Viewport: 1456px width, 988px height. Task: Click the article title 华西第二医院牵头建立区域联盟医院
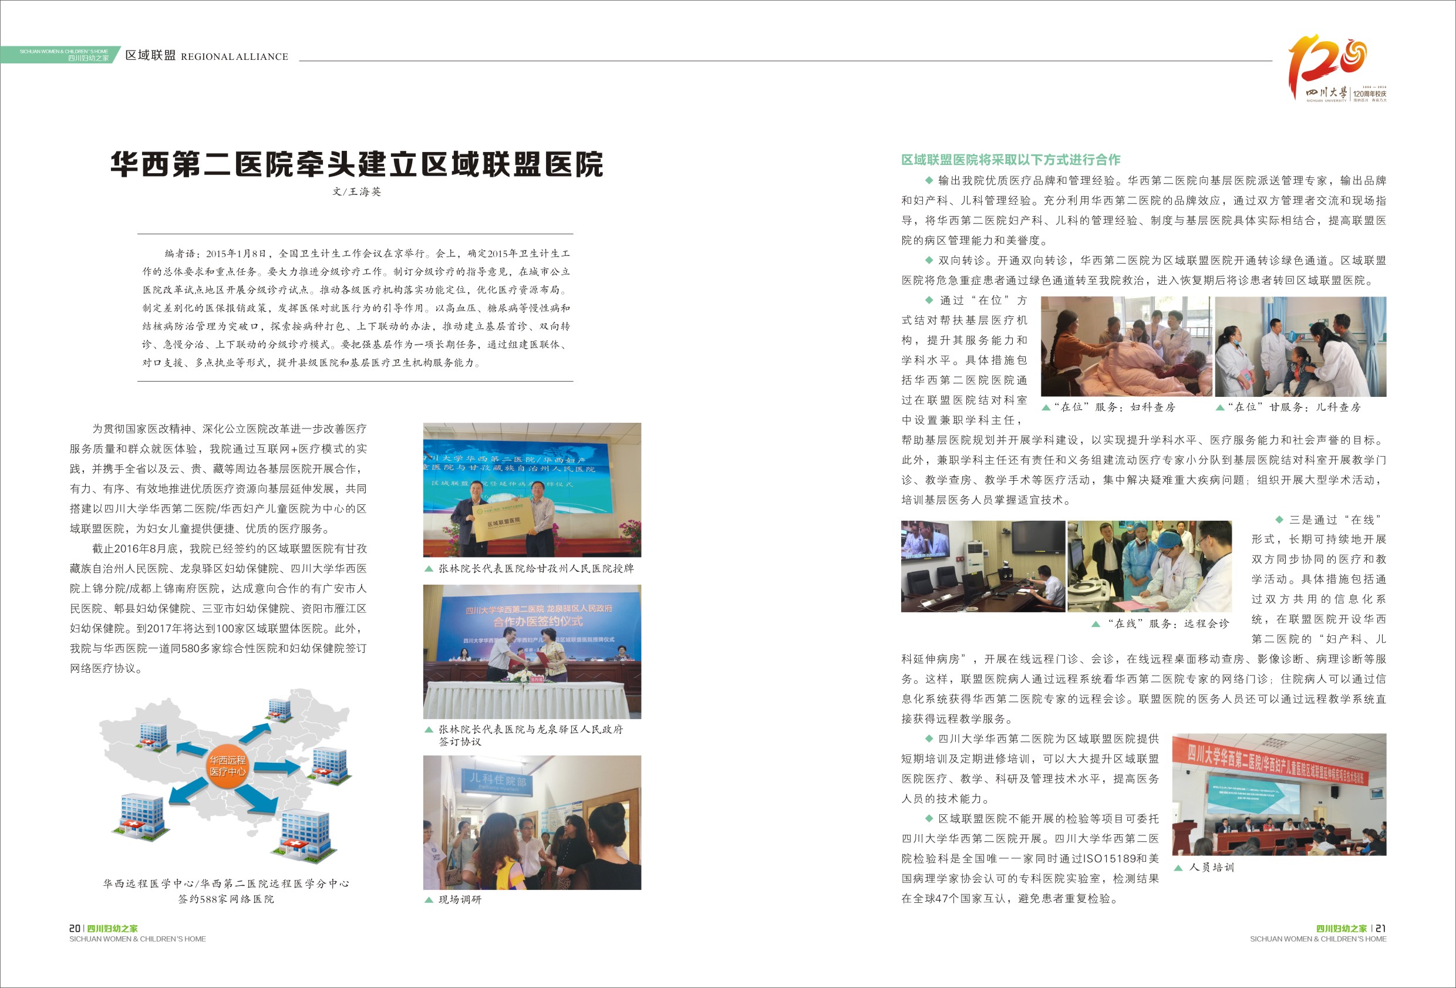tap(356, 164)
